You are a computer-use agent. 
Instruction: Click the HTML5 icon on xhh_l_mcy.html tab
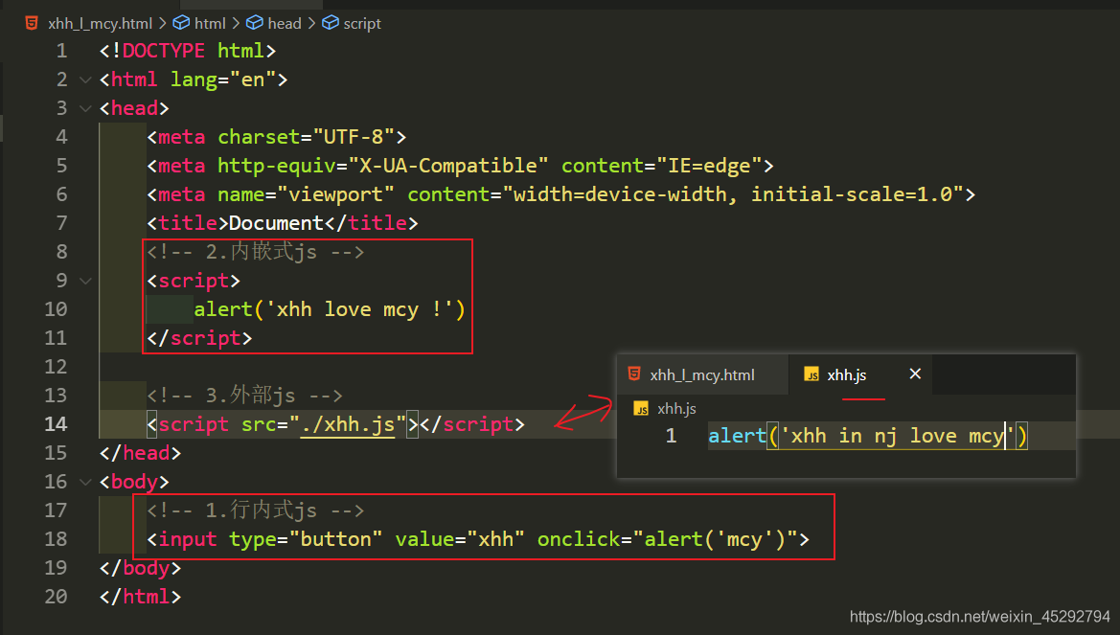[634, 374]
